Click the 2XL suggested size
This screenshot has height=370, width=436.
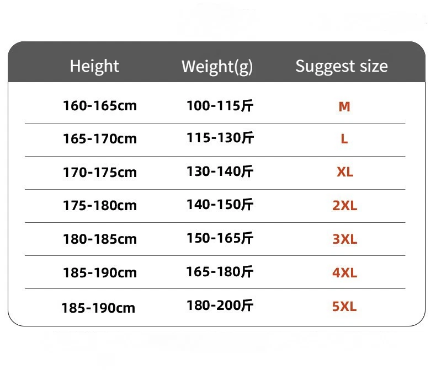(345, 206)
